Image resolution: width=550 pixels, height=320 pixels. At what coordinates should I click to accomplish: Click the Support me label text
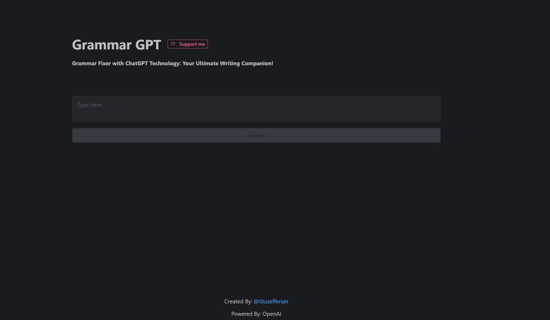[x=192, y=44]
